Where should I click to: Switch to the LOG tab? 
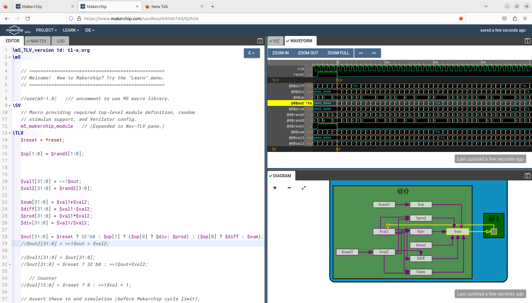[60, 41]
